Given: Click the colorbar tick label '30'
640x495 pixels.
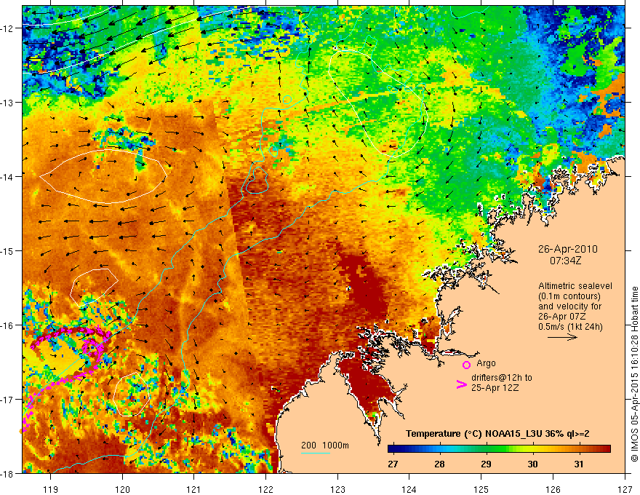Looking at the screenshot, I should click(532, 464).
